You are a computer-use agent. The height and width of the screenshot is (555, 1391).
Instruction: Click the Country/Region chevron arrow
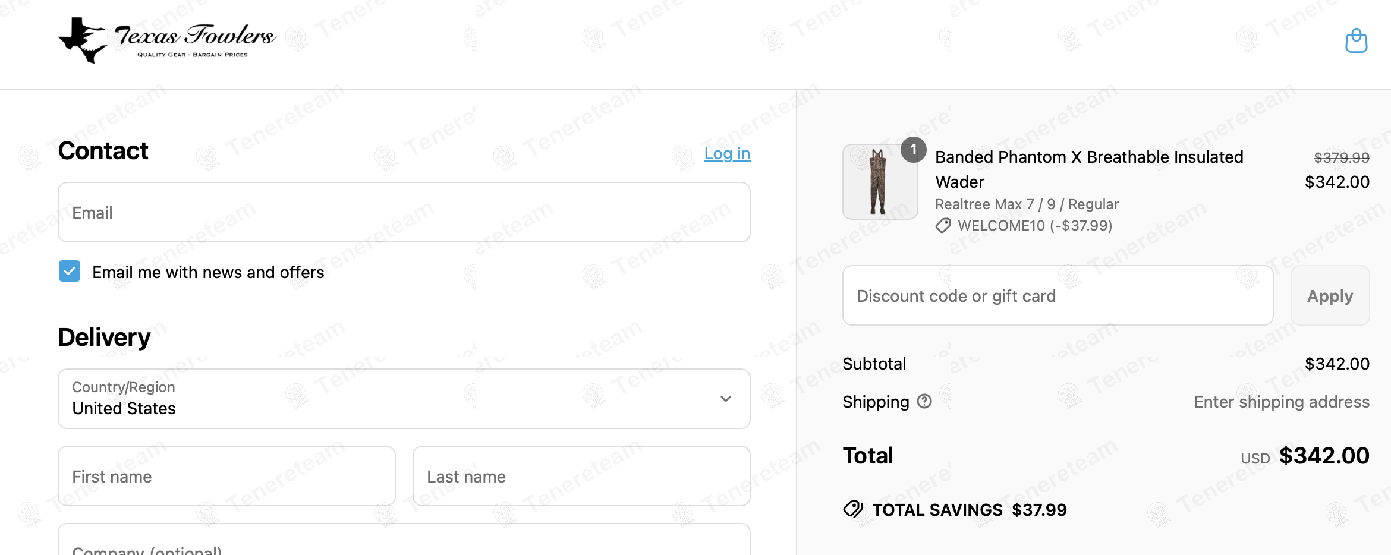[x=725, y=399]
